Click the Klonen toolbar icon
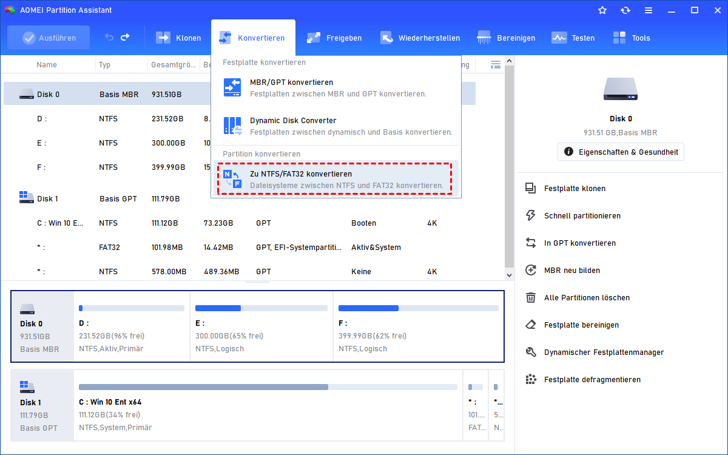The width and height of the screenshot is (728, 455). pyautogui.click(x=163, y=38)
